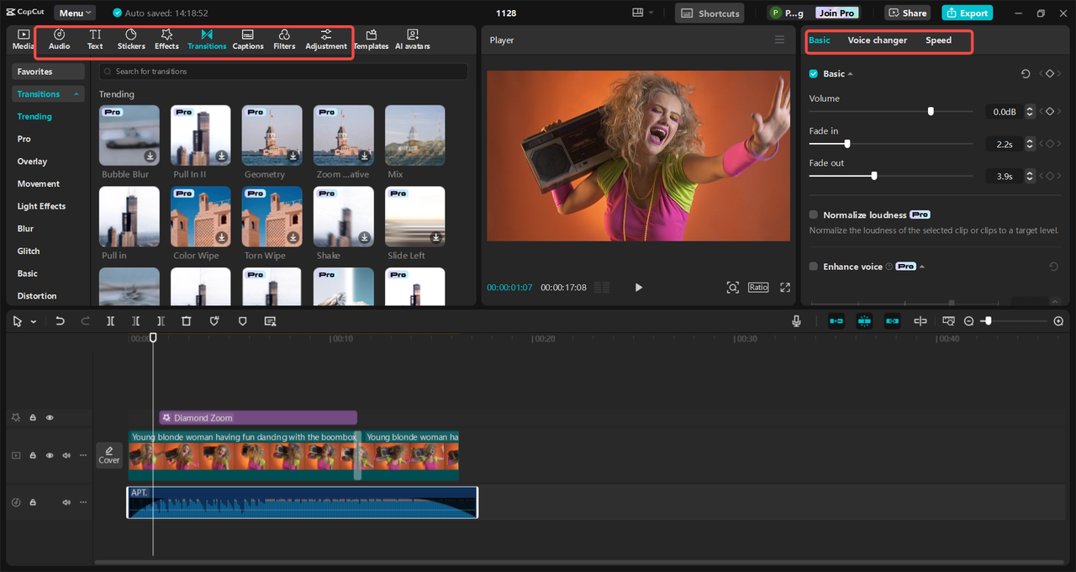The height and width of the screenshot is (572, 1076).
Task: Open the AI avatars panel
Action: 412,40
